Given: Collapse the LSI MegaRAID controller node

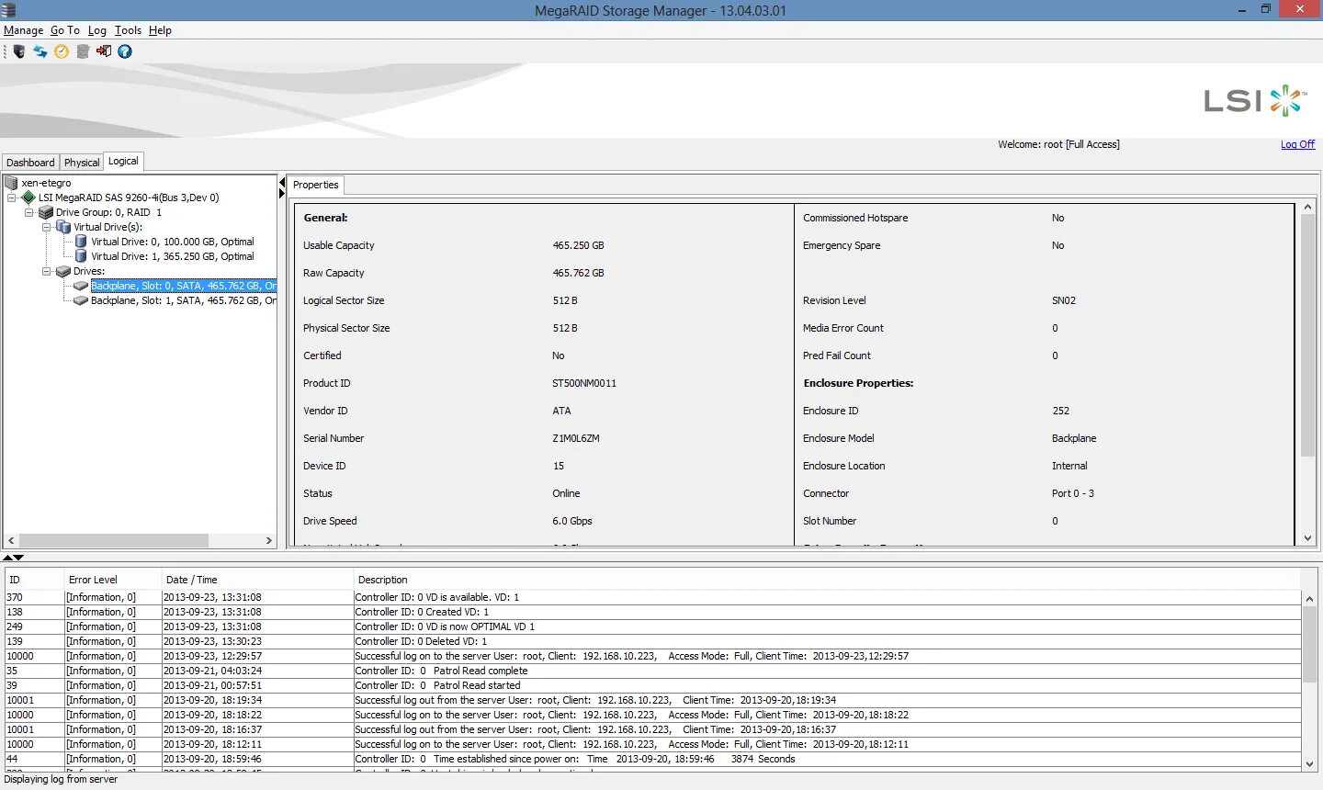Looking at the screenshot, I should [11, 197].
